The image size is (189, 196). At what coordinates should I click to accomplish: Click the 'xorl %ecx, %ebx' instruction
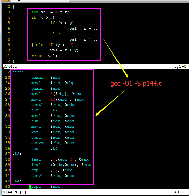click(x=52, y=132)
